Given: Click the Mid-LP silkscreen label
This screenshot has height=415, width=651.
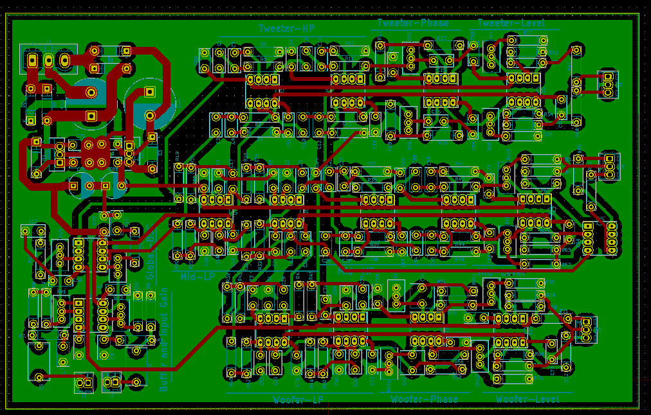Looking at the screenshot, I should 197,276.
